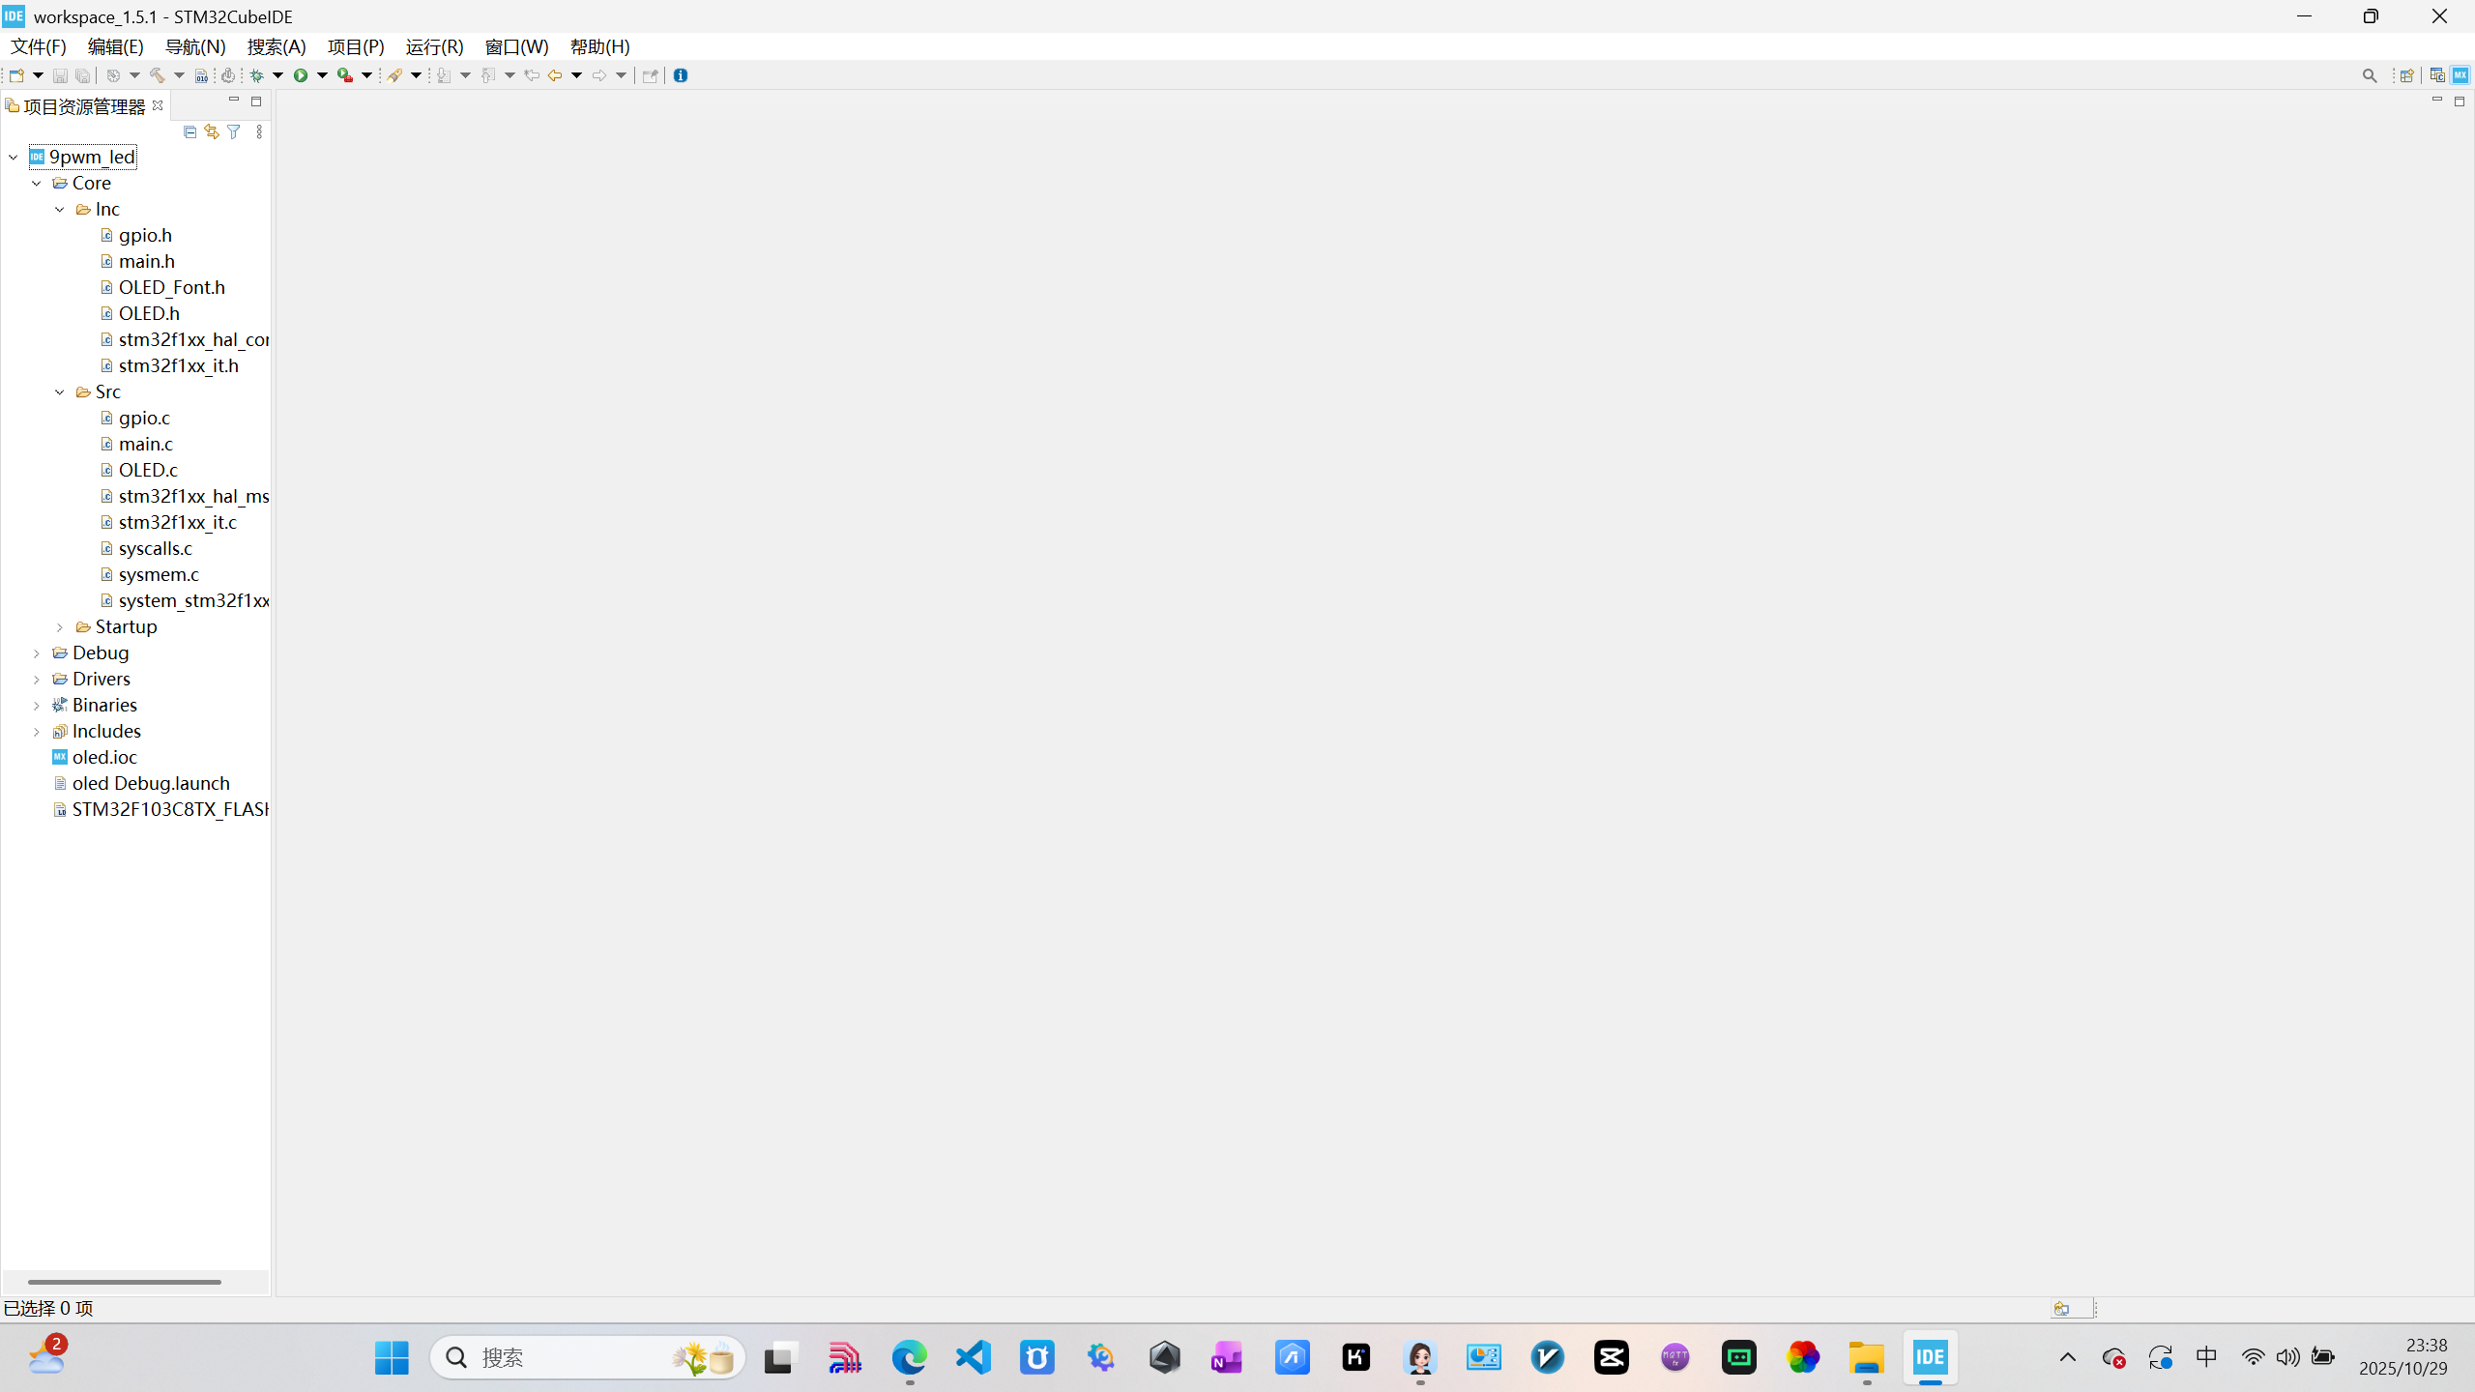Click the explorer horizontal scrollbar
The height and width of the screenshot is (1392, 2475).
click(x=124, y=1282)
